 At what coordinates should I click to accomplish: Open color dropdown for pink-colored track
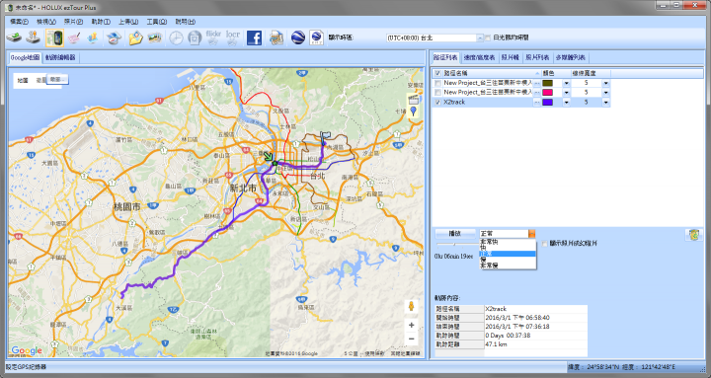tap(566, 93)
